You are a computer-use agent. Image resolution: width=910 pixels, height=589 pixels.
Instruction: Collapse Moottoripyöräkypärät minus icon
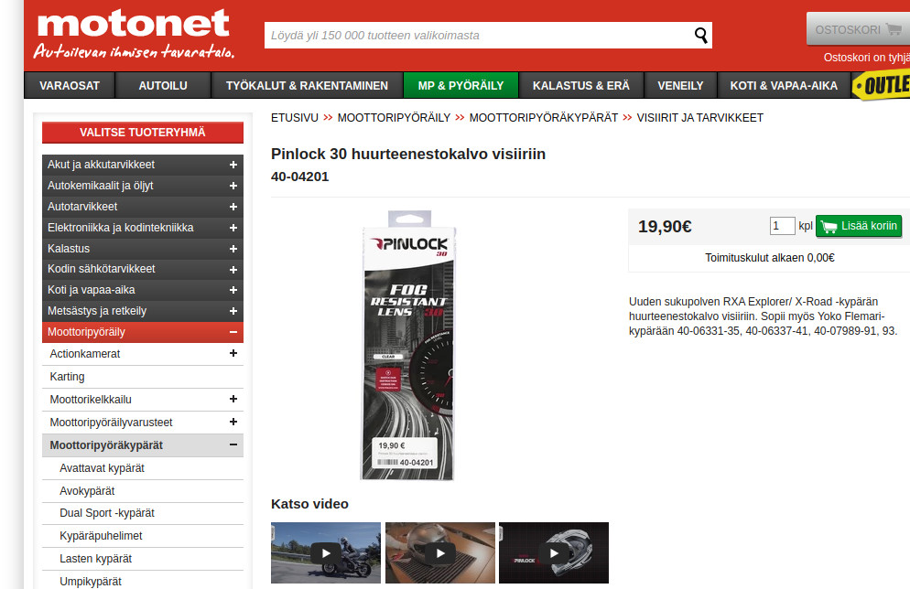[x=233, y=444]
